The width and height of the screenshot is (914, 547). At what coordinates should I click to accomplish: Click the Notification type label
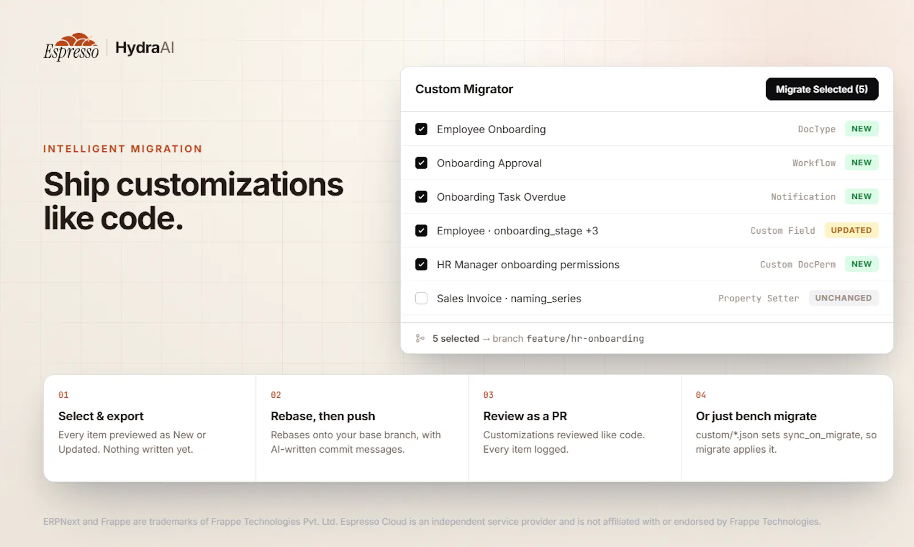(803, 197)
